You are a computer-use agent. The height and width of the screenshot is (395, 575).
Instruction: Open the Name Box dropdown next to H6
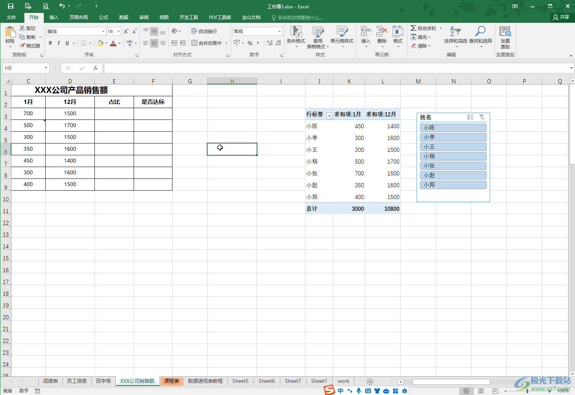(x=46, y=68)
